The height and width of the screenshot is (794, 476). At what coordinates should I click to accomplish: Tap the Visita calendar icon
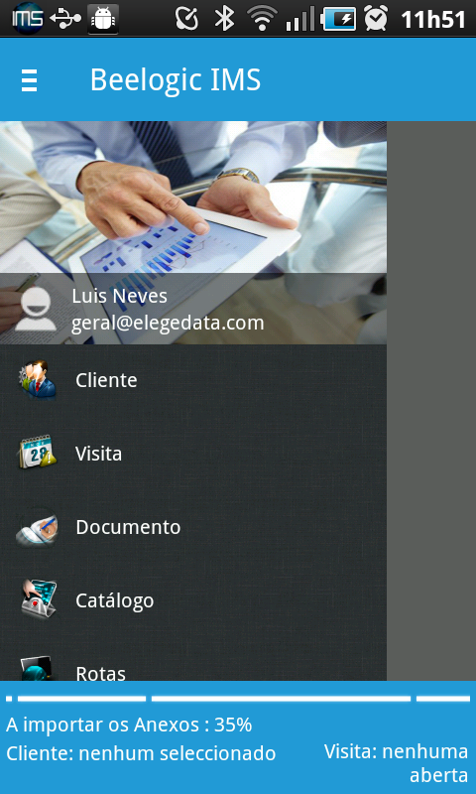coord(38,453)
